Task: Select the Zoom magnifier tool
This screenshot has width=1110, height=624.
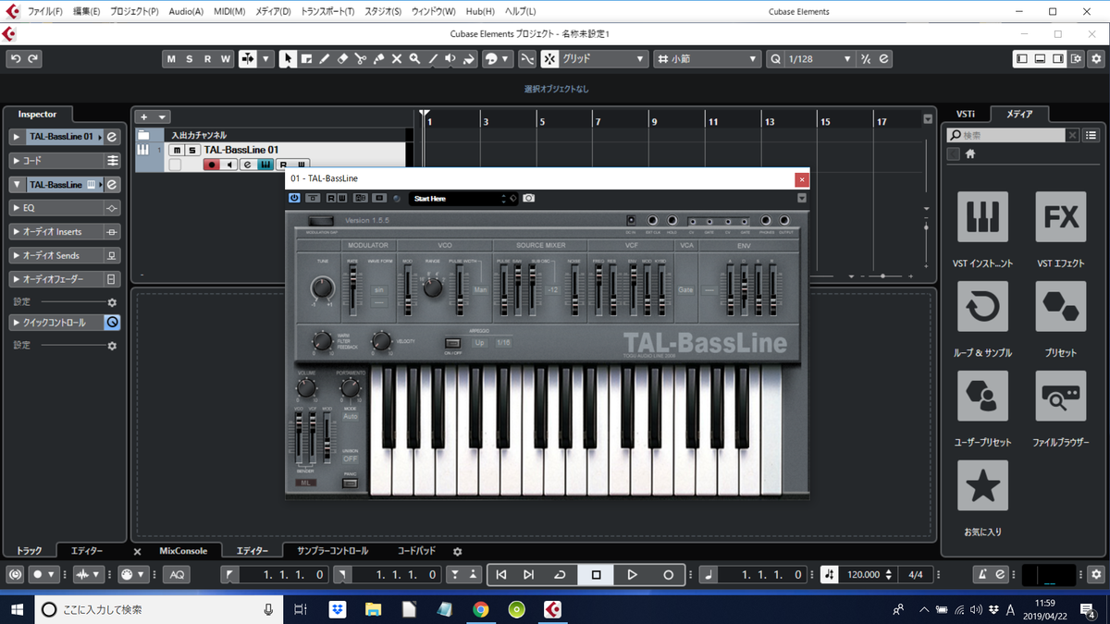Action: click(414, 58)
